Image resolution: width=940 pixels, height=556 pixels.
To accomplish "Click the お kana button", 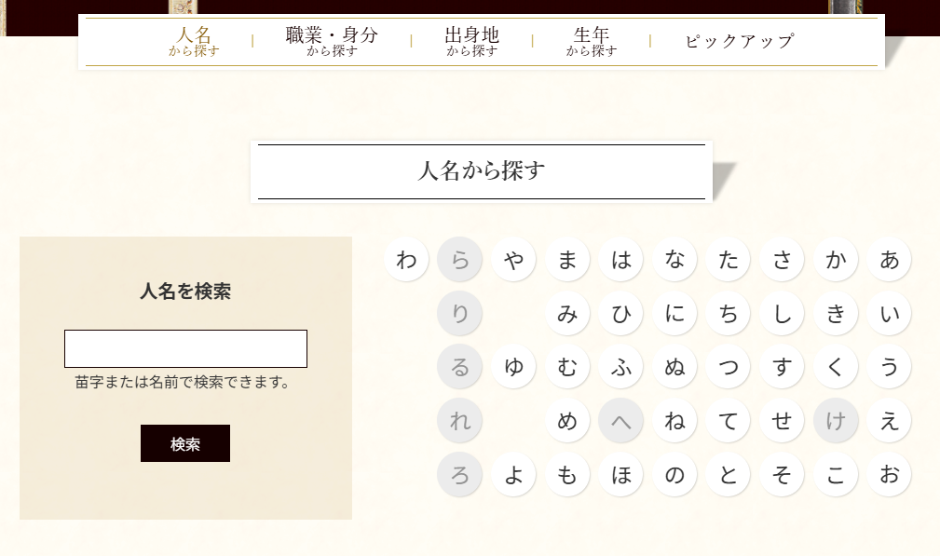I will point(889,474).
